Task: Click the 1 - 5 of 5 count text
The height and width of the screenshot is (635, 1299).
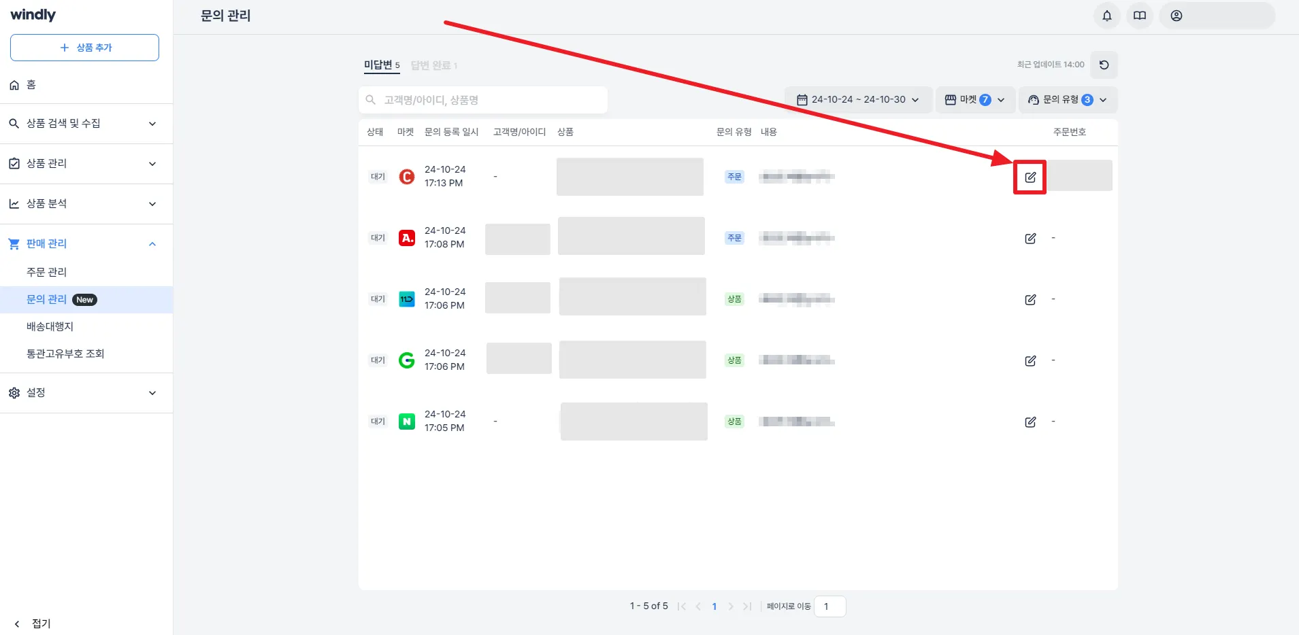Action: click(x=648, y=606)
